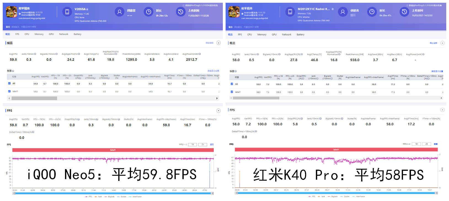This screenshot has height=201, width=449.
Task: Click 导出全部 export link in V2055A report
Action: 210,43
